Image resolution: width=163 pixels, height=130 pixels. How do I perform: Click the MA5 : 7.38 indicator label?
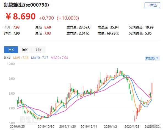(21, 58)
